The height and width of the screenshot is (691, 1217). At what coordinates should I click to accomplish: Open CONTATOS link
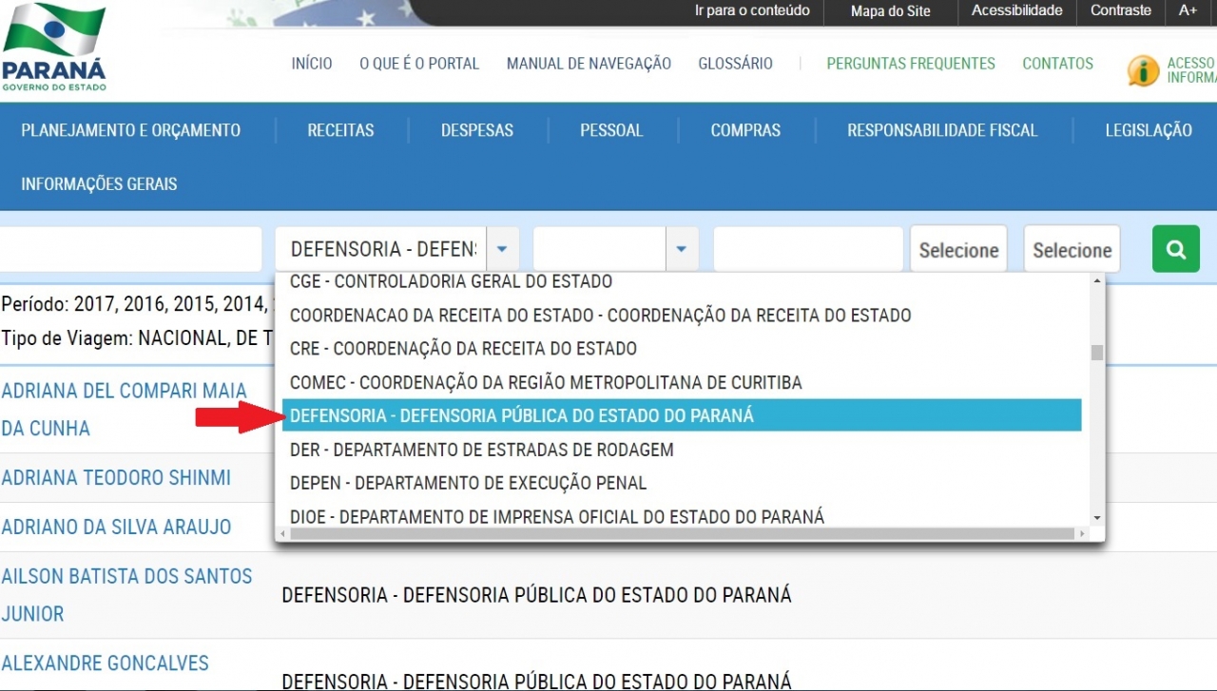[x=1057, y=64]
